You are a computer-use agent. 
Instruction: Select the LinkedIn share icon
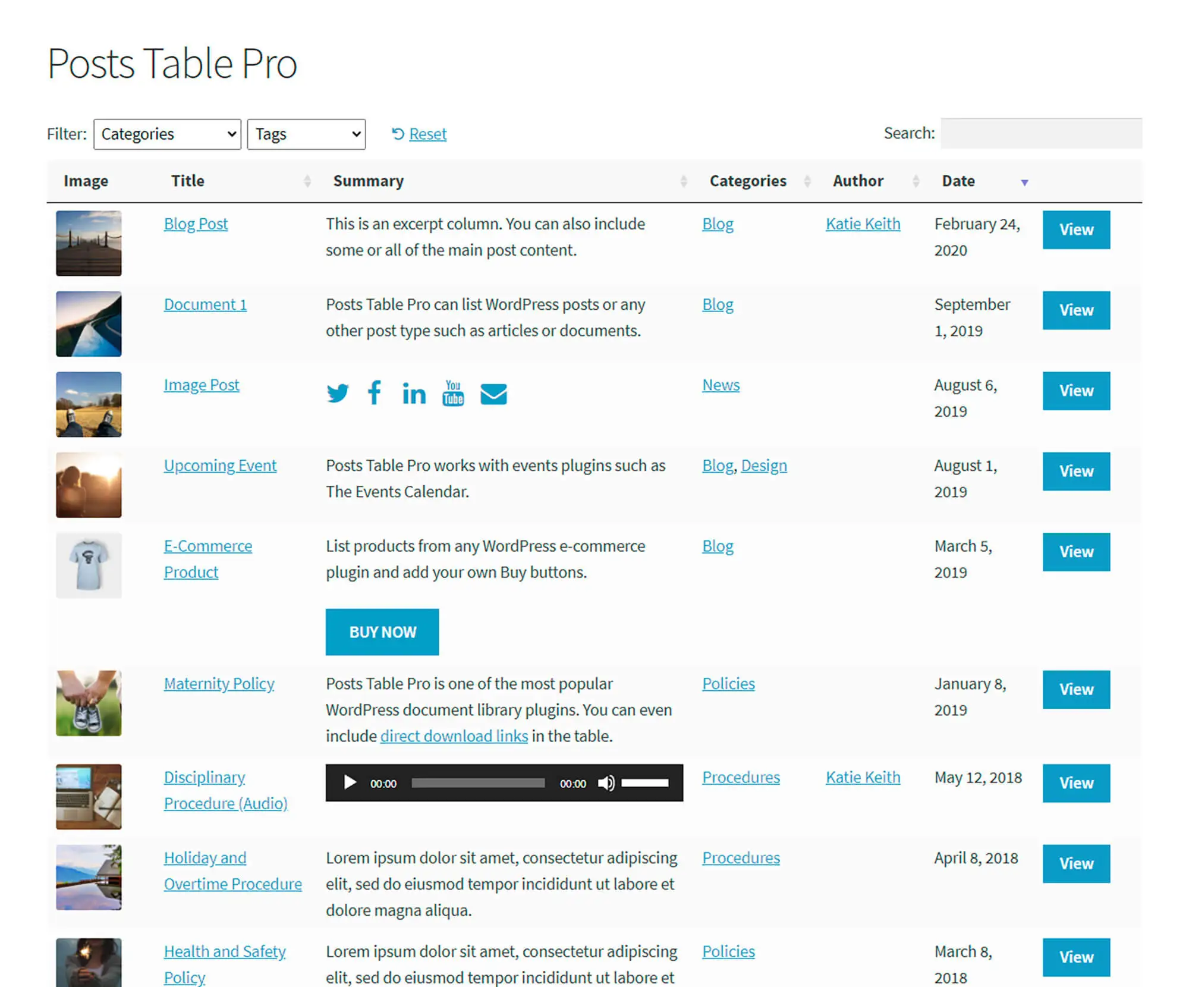point(414,392)
